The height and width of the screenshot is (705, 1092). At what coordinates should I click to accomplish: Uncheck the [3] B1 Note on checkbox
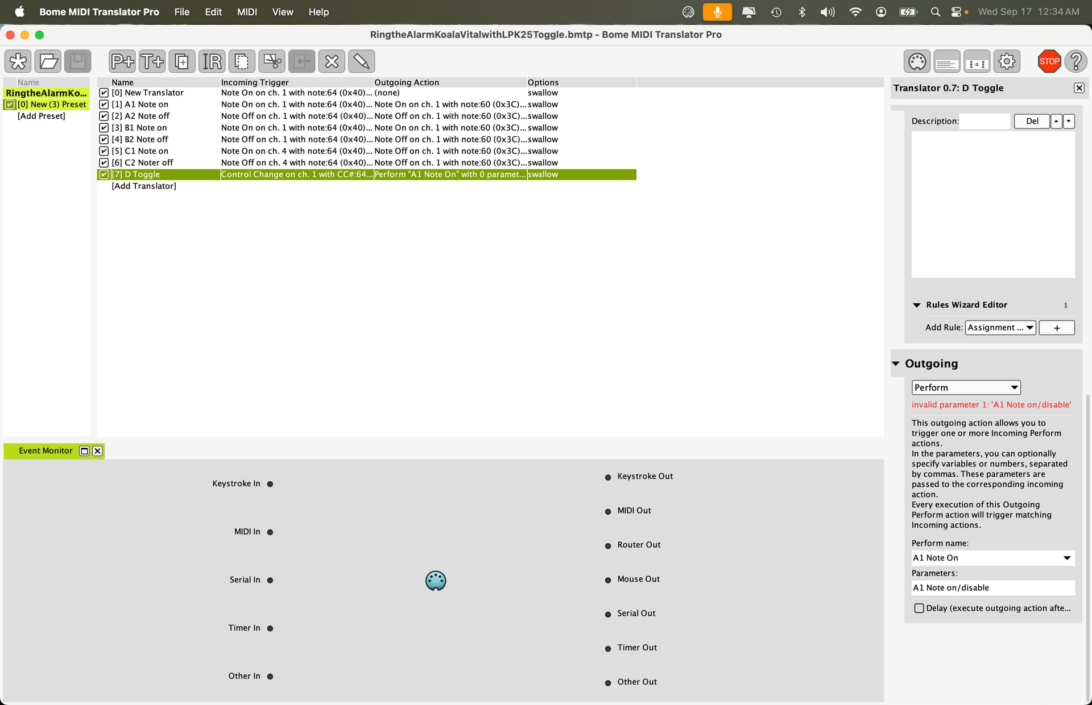pos(104,128)
